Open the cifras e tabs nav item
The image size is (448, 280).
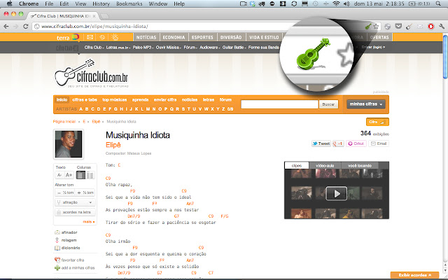tap(85, 99)
